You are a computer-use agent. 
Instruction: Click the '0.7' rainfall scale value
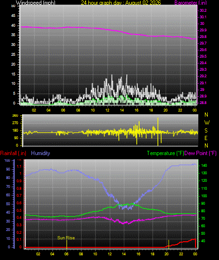[x=19, y=195]
